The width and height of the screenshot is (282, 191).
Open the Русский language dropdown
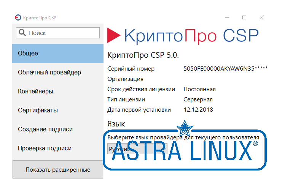(x=137, y=149)
